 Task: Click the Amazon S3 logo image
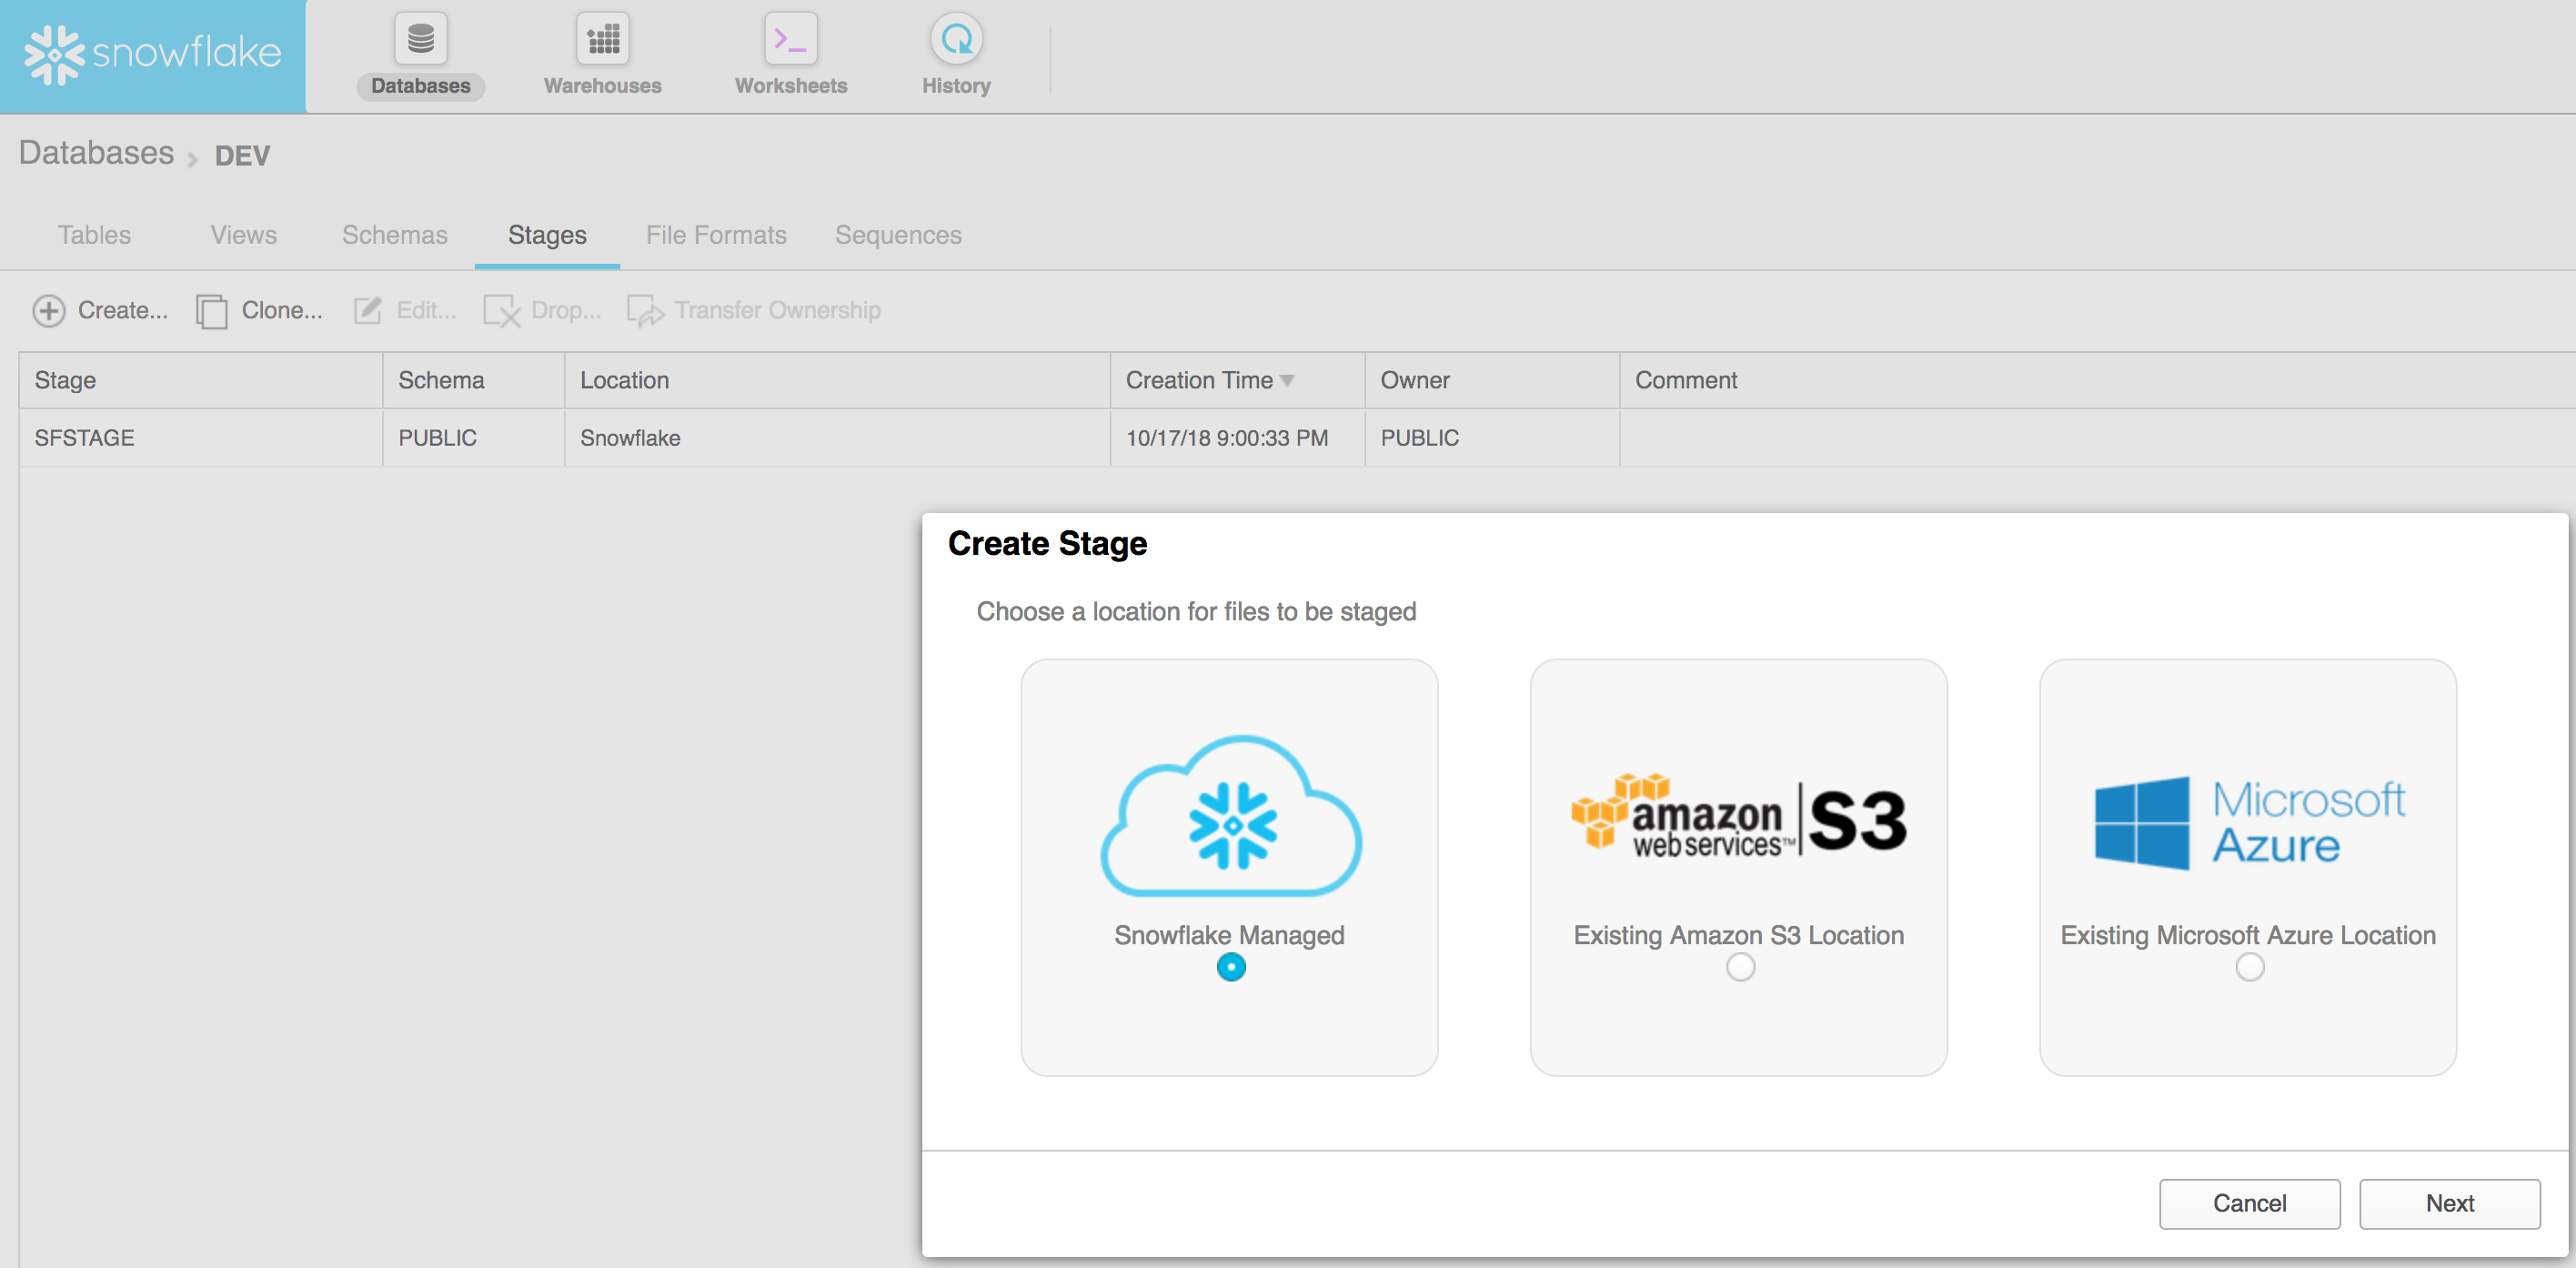coord(1738,816)
